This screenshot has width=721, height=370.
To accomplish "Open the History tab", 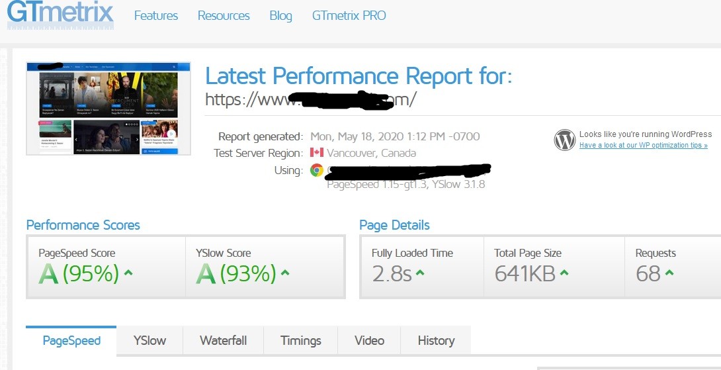I will pyautogui.click(x=436, y=341).
